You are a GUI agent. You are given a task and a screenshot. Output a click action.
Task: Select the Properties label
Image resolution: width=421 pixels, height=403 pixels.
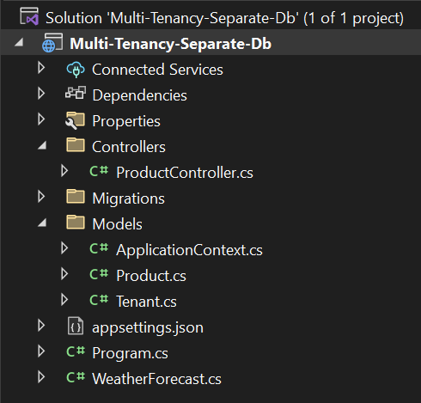tap(126, 121)
